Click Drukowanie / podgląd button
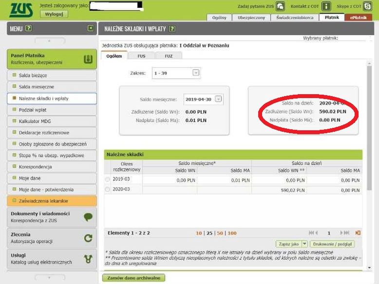 point(332,244)
